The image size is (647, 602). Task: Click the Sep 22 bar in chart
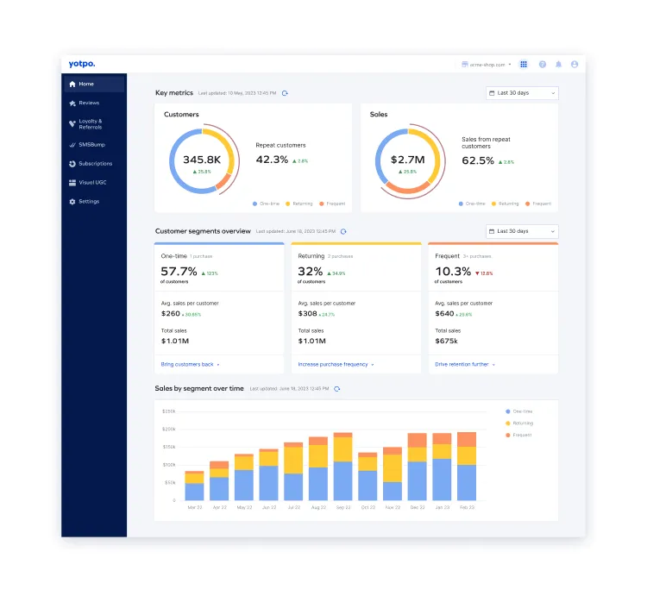pyautogui.click(x=342, y=467)
